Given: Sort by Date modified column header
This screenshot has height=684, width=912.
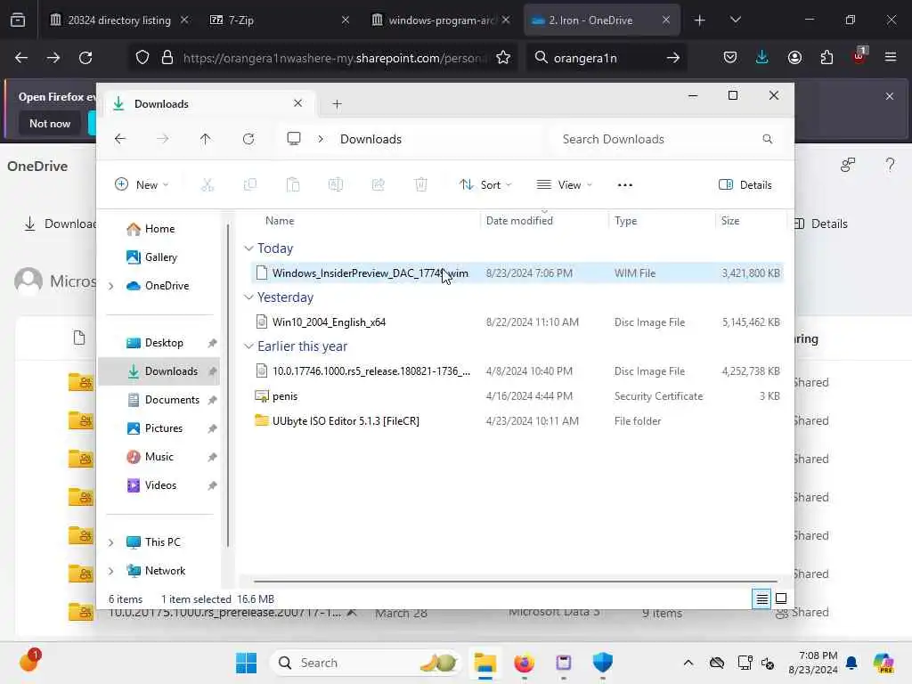Looking at the screenshot, I should tap(519, 221).
